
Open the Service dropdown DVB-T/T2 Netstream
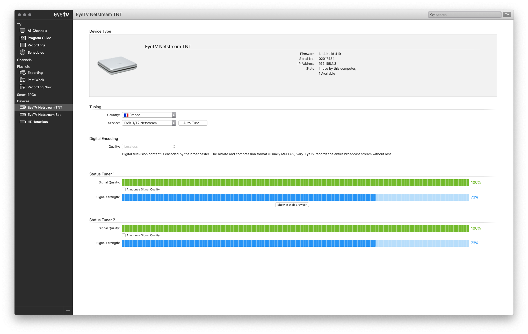pyautogui.click(x=149, y=123)
